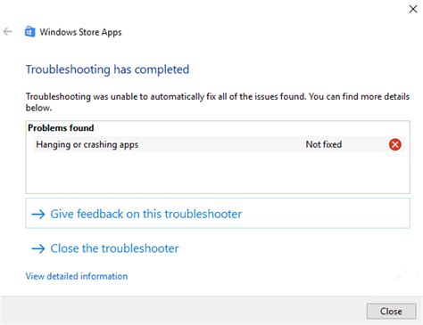This screenshot has width=423, height=325.
Task: Click the Windows Store Apps icon
Action: [x=29, y=31]
